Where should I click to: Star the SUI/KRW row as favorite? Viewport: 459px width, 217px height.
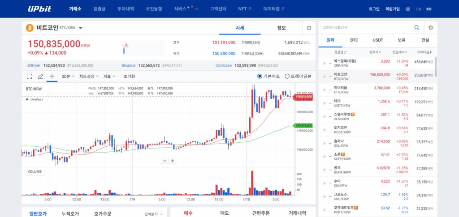point(324,183)
